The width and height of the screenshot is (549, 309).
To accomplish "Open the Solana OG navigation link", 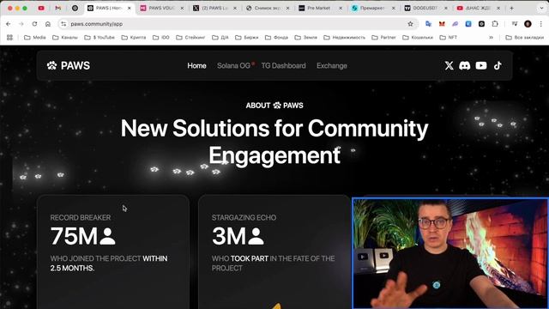I will (234, 65).
